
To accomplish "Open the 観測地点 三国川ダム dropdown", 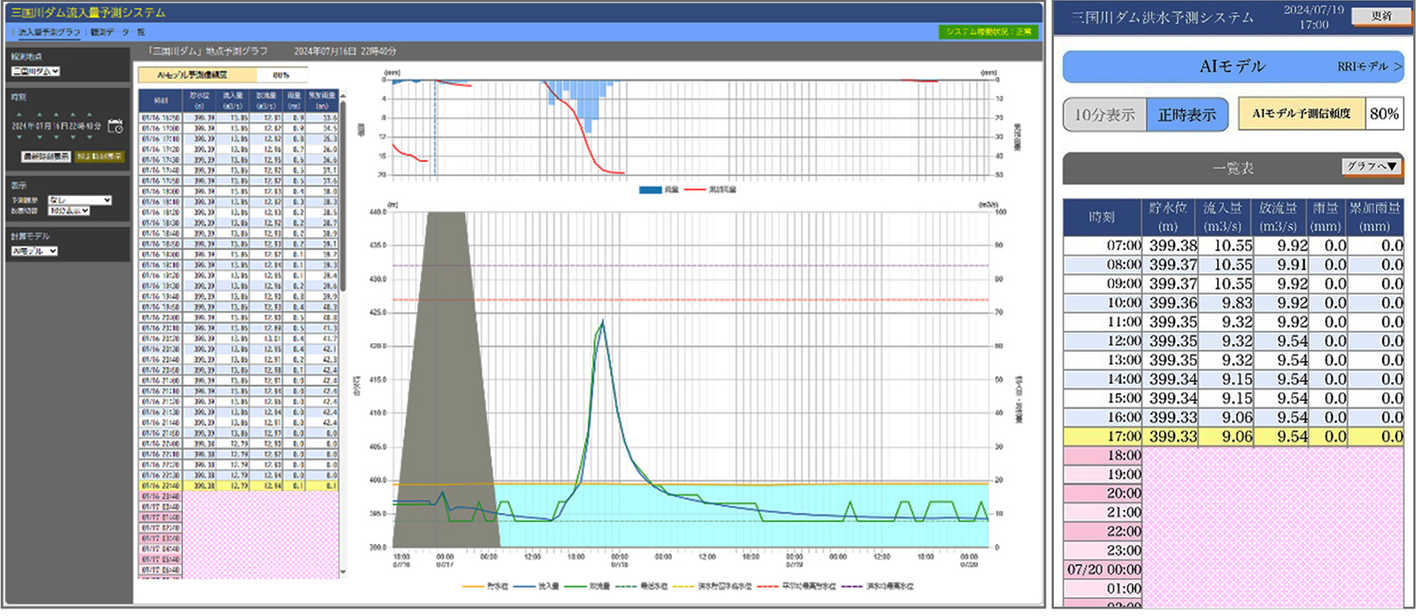I will (x=35, y=71).
